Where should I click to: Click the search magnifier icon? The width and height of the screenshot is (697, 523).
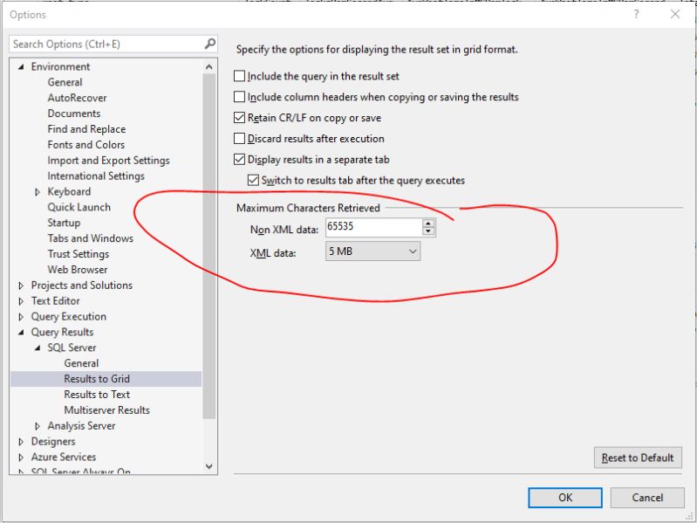pos(210,44)
